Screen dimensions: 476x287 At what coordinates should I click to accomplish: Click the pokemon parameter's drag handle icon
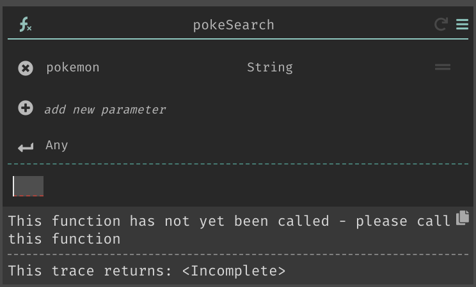point(443,67)
